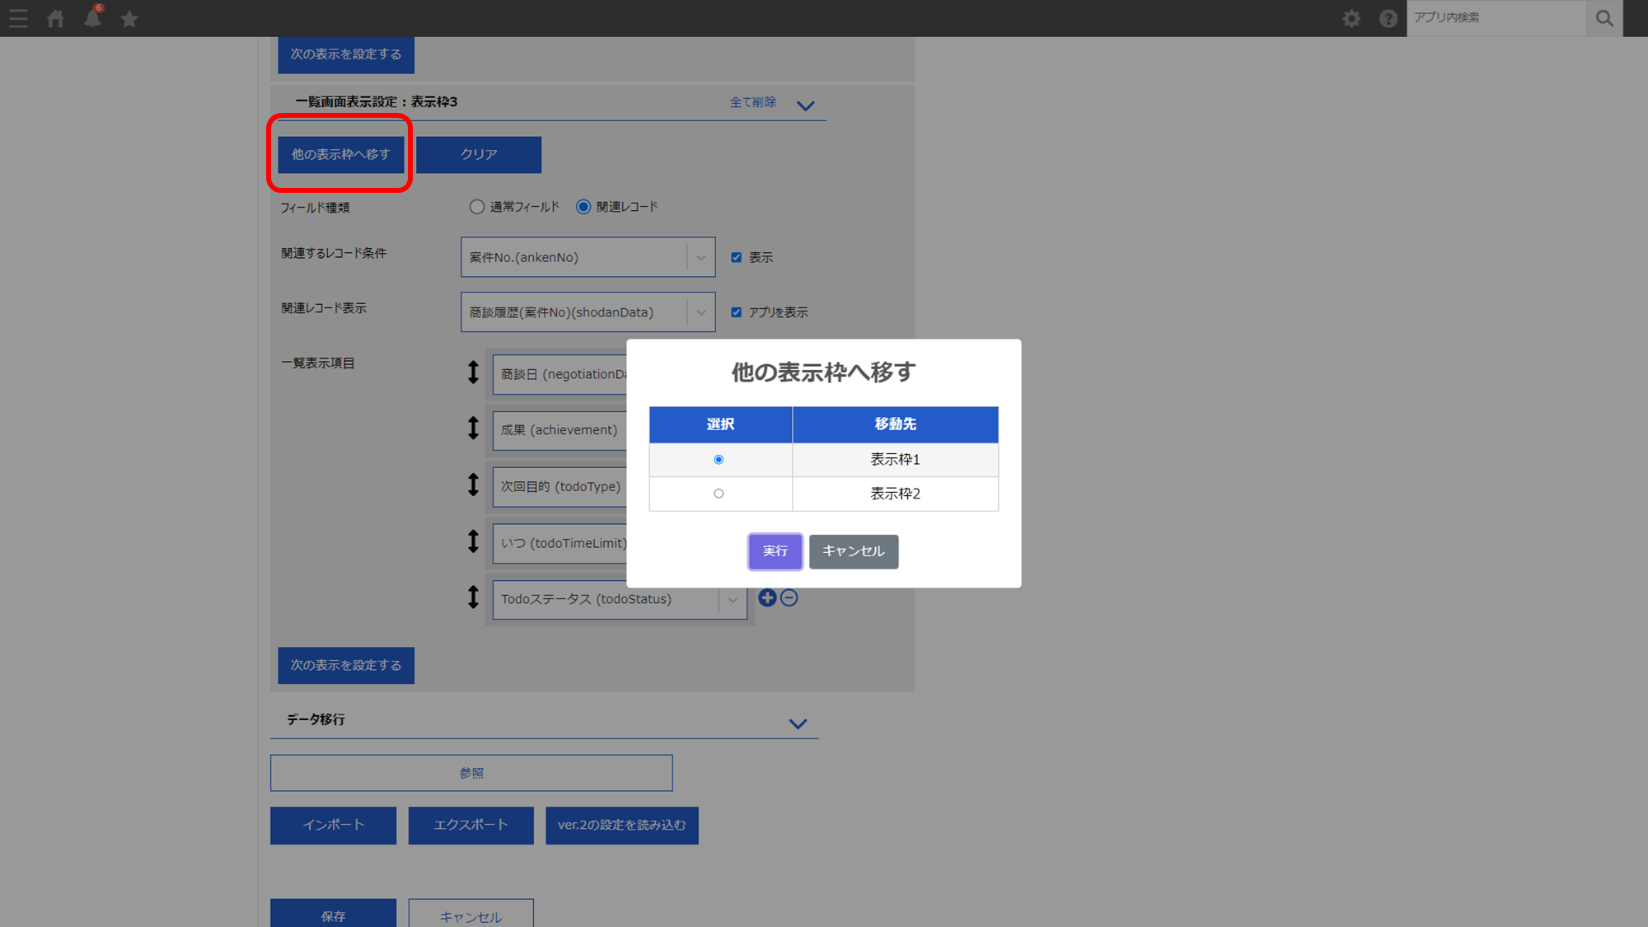Click データ移行 section heading

[x=316, y=720]
